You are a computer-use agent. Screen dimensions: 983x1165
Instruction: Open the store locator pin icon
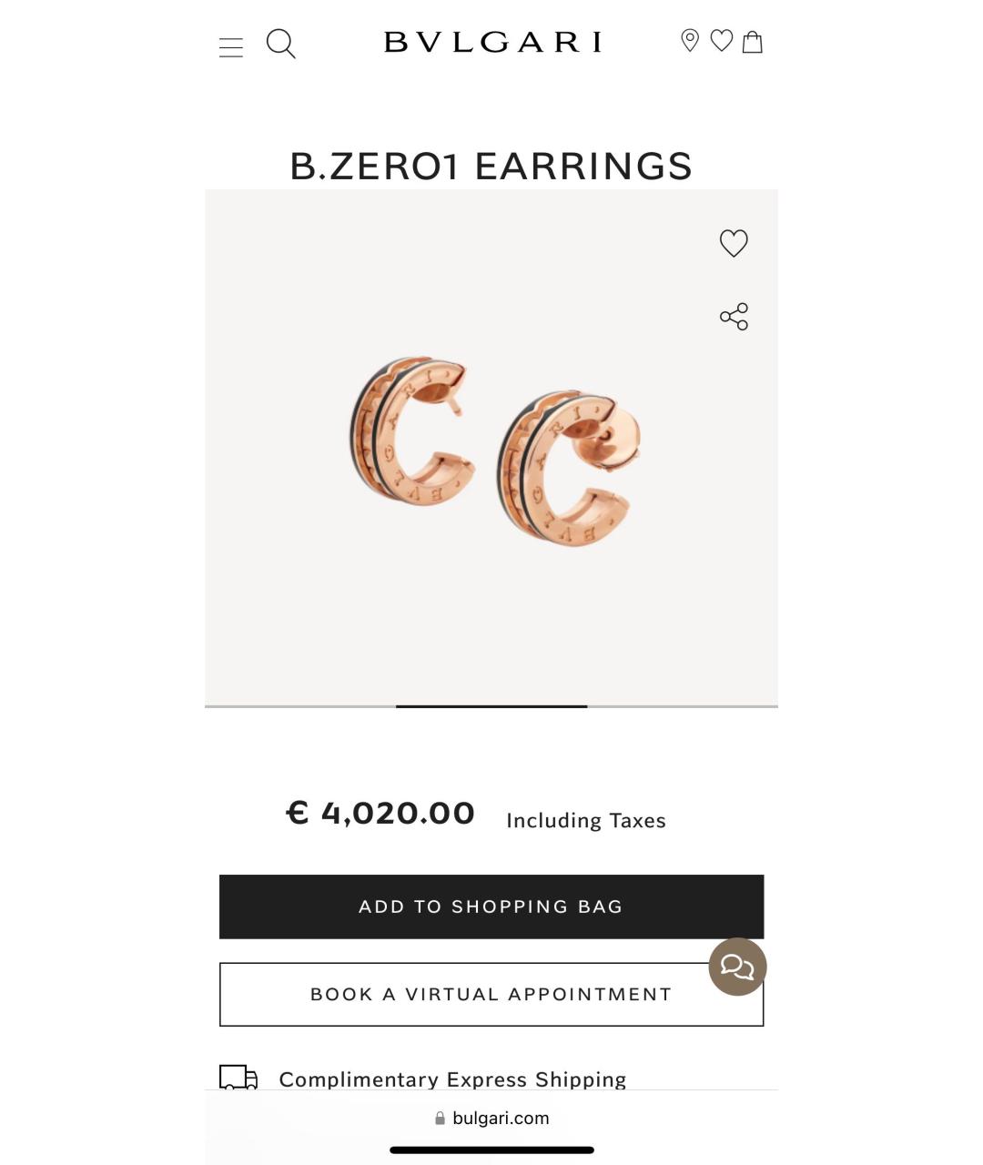point(689,42)
